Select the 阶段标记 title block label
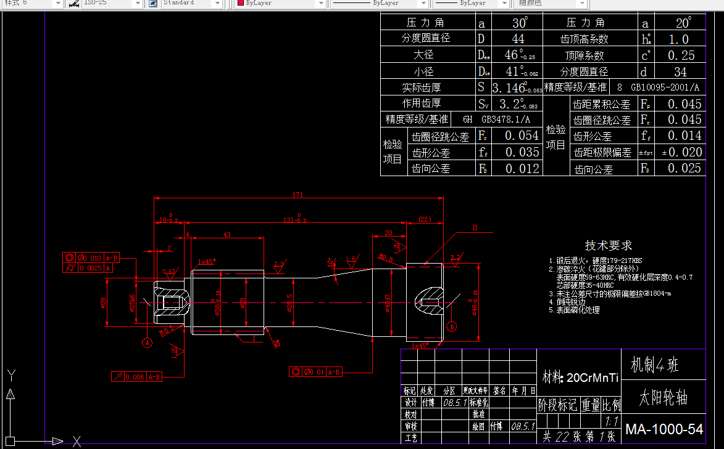 pos(557,405)
